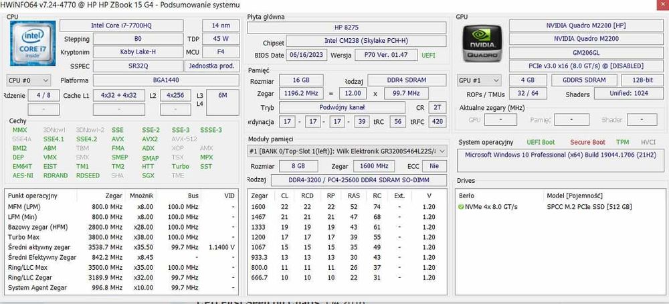Click the 45 W TDP value

pyautogui.click(x=221, y=39)
